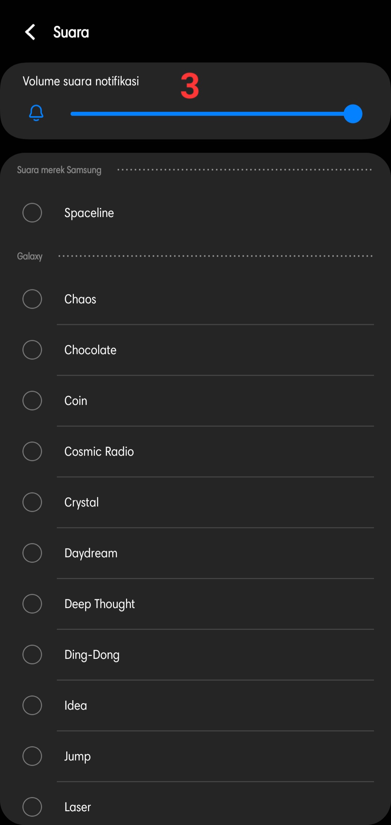The height and width of the screenshot is (825, 391).
Task: Tap the Deep Thought sound label
Action: click(100, 604)
